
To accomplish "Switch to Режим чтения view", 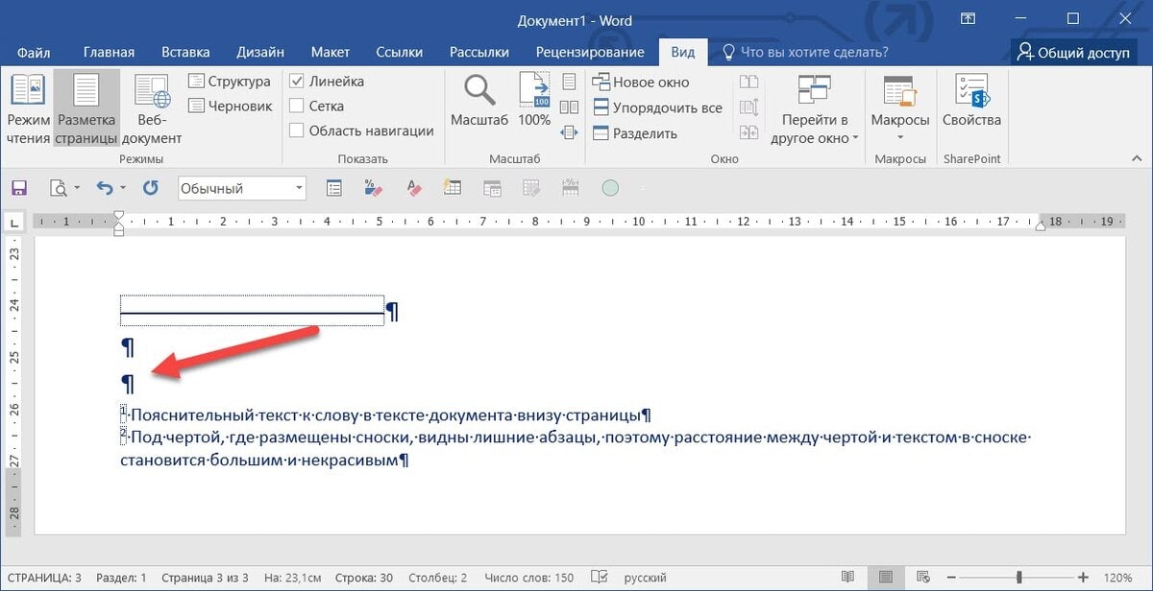I will (x=28, y=109).
